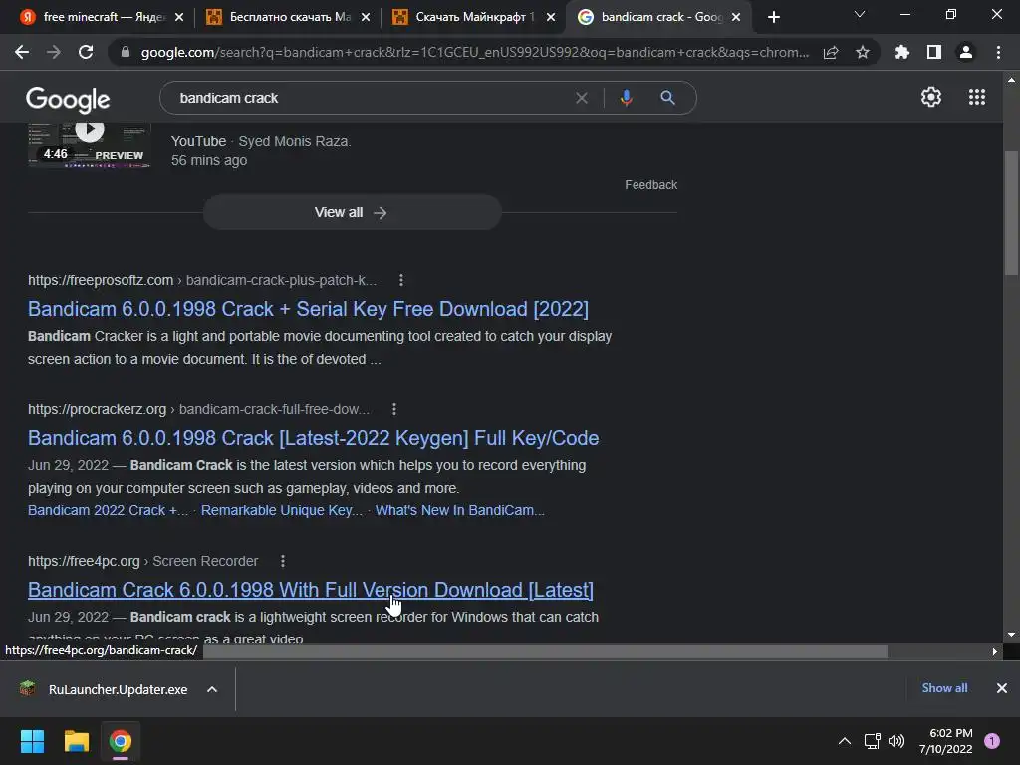Open the What's New In BandiCam sitelink

point(460,510)
